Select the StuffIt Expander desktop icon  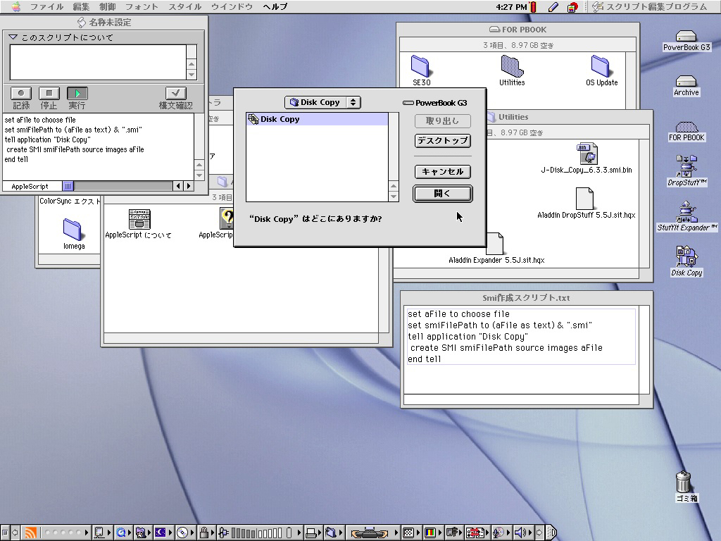coord(686,211)
